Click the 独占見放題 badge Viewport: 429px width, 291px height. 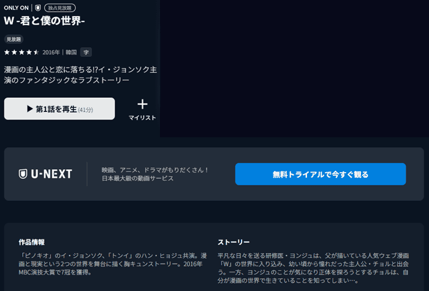click(60, 8)
